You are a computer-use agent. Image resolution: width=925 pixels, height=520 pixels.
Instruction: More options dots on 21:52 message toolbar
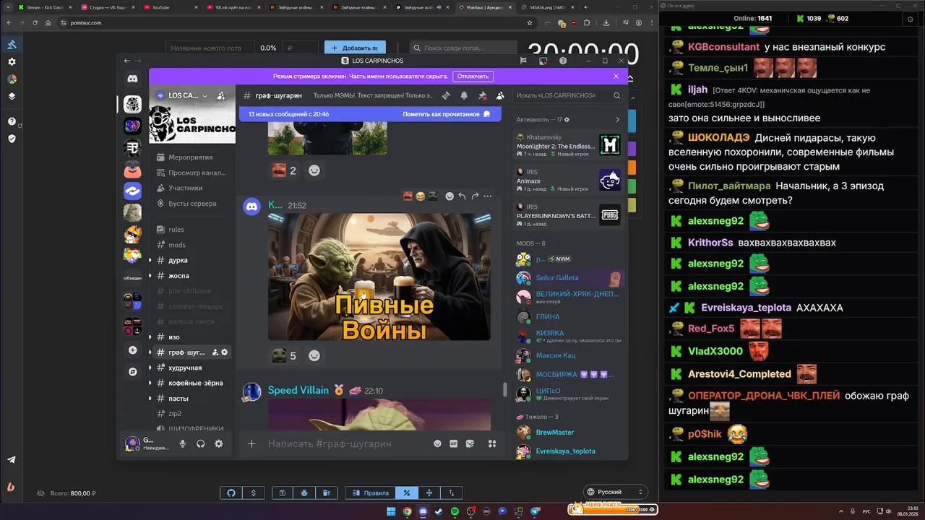[x=487, y=196]
